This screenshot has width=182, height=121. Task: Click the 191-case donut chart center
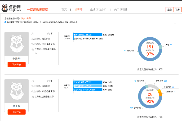point(150,49)
